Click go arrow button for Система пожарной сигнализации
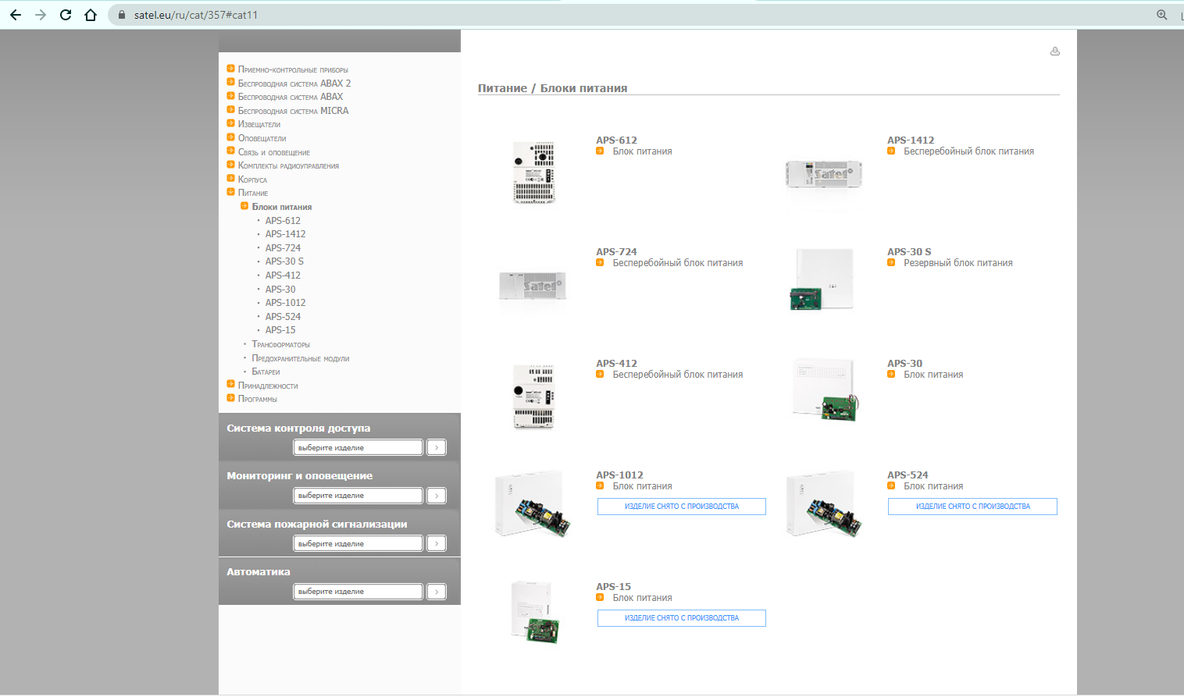 437,543
